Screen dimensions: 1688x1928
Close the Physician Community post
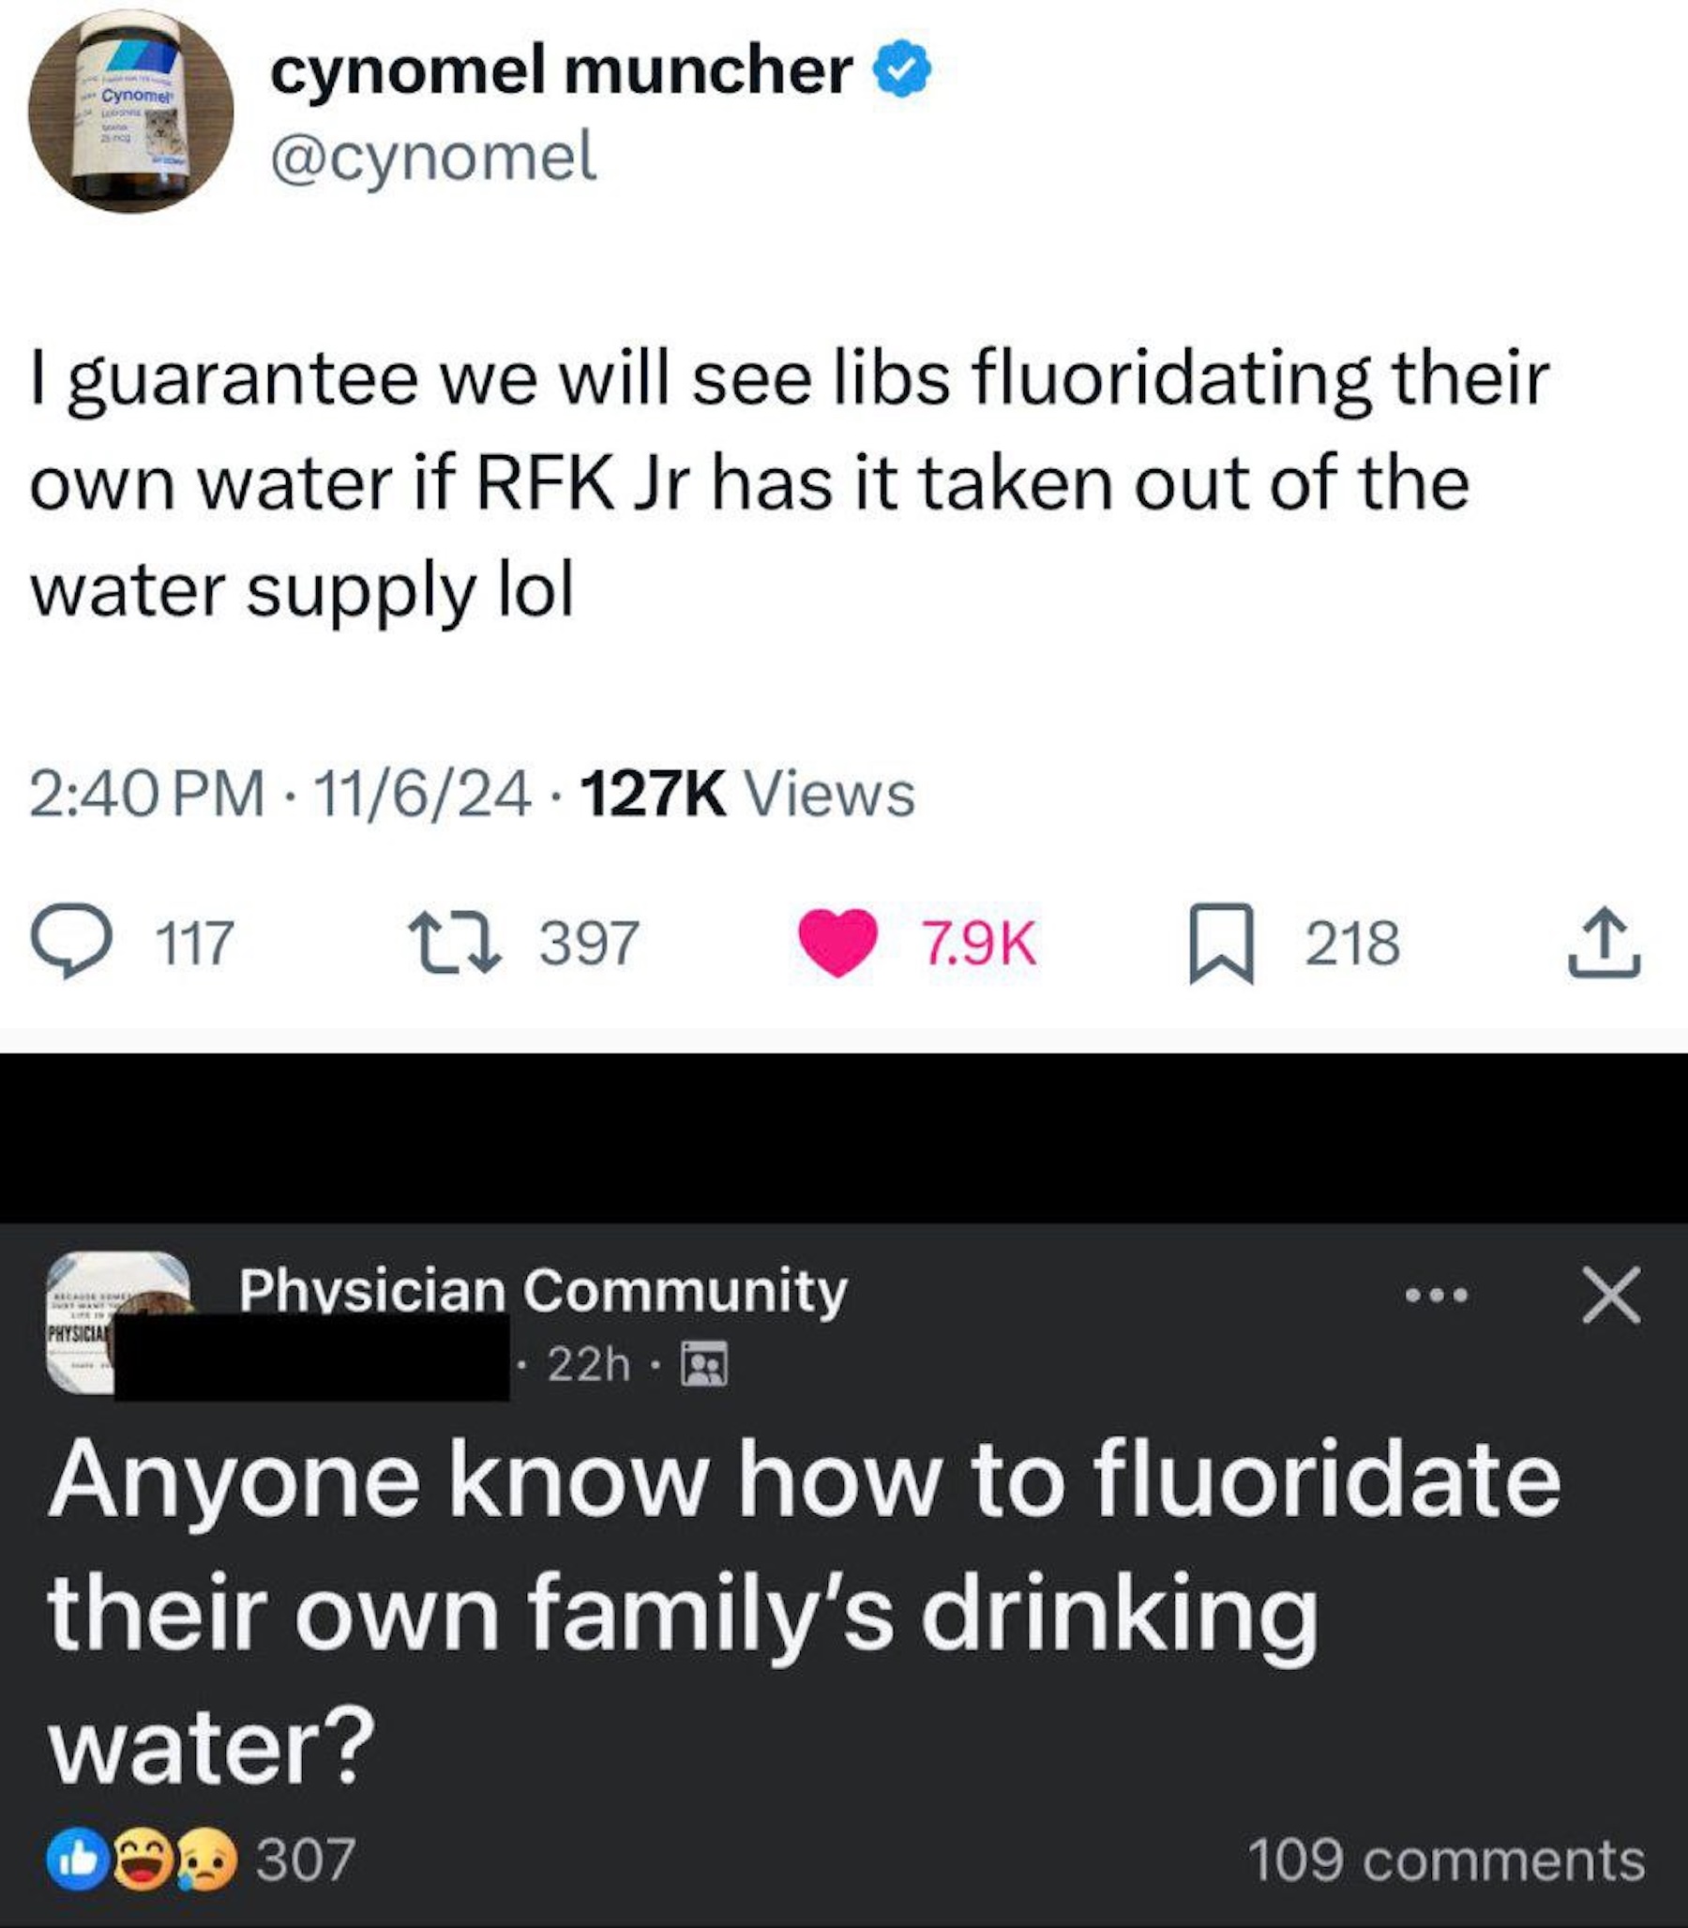[1611, 1297]
